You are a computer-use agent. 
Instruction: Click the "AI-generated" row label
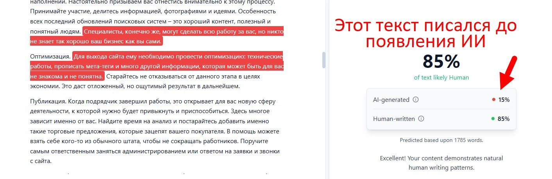coord(391,99)
